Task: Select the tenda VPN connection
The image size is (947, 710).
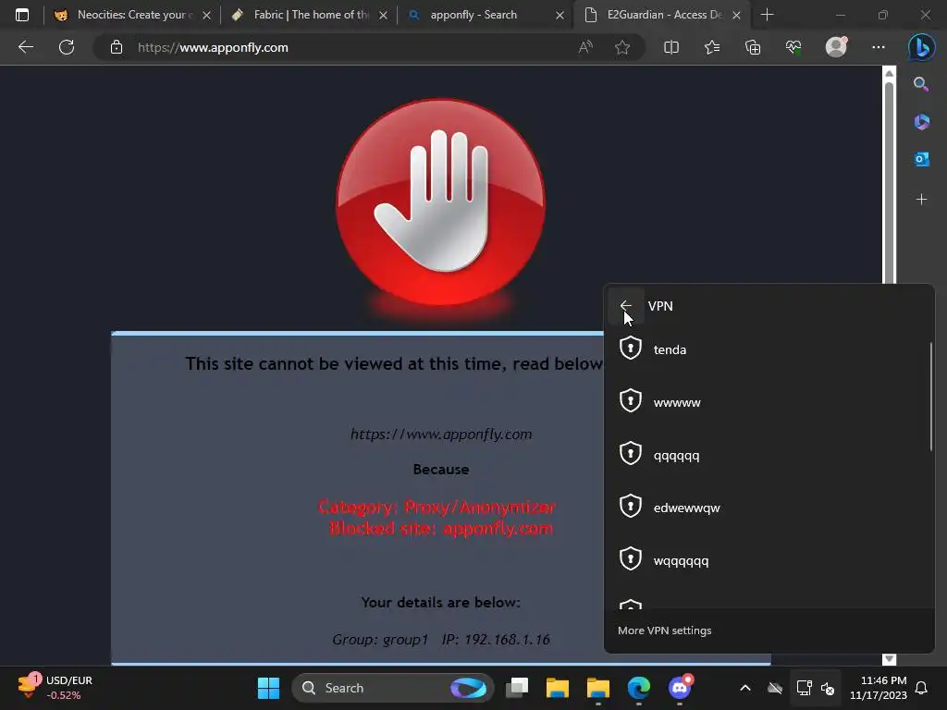Action: (x=769, y=349)
